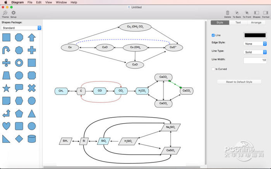Open the Help menu
This screenshot has height=169, width=271.
[x=74, y=2]
